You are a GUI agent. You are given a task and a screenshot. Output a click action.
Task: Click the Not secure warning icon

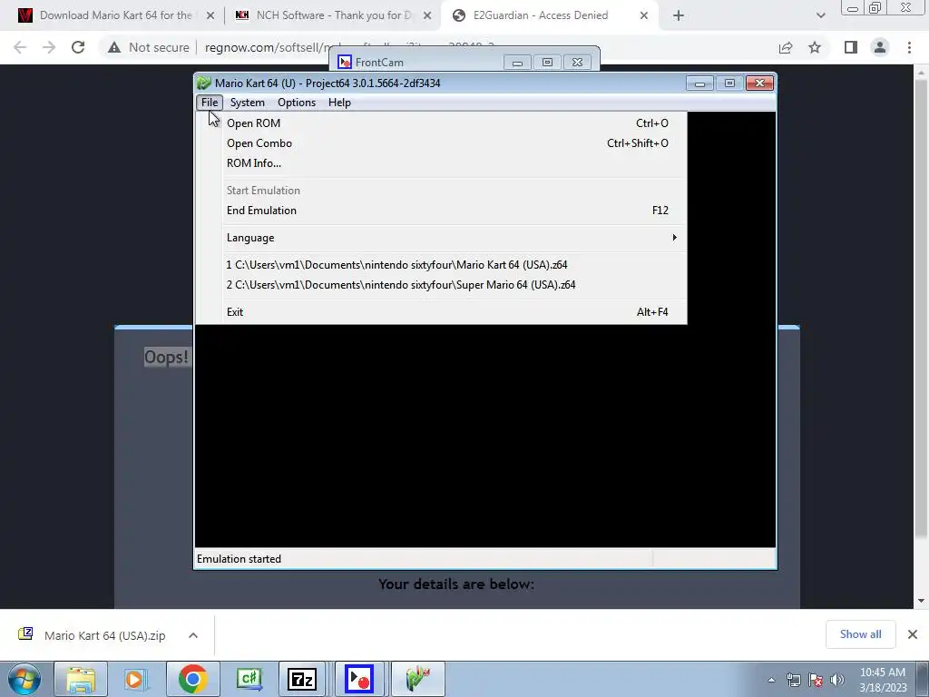(x=114, y=47)
